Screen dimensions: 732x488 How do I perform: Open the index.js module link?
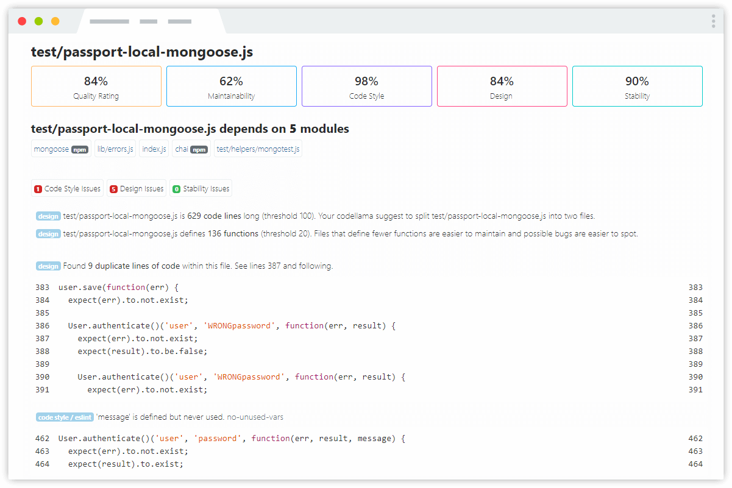tap(154, 149)
